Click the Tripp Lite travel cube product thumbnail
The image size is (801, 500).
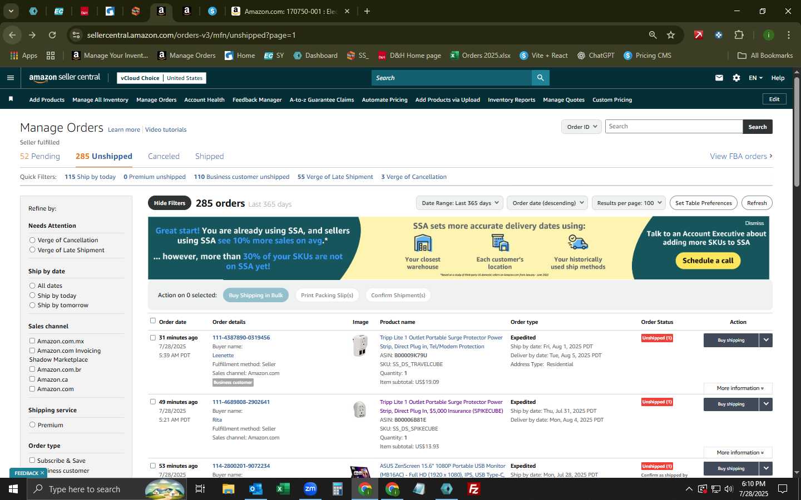click(x=360, y=345)
